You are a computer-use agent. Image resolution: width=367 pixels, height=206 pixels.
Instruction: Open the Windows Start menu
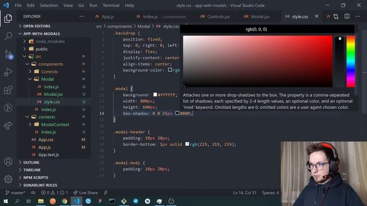tap(5, 201)
